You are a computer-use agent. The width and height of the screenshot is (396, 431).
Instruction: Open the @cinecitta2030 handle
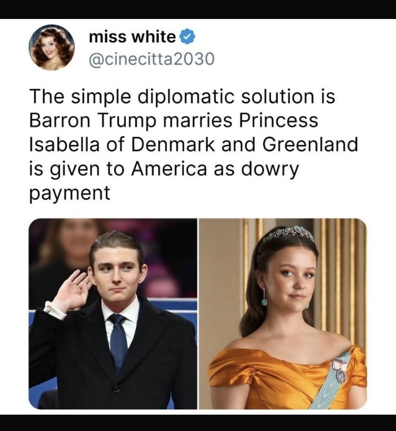click(x=152, y=59)
